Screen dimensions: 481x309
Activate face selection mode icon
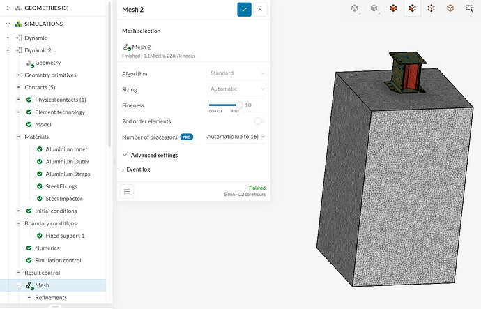(x=412, y=8)
